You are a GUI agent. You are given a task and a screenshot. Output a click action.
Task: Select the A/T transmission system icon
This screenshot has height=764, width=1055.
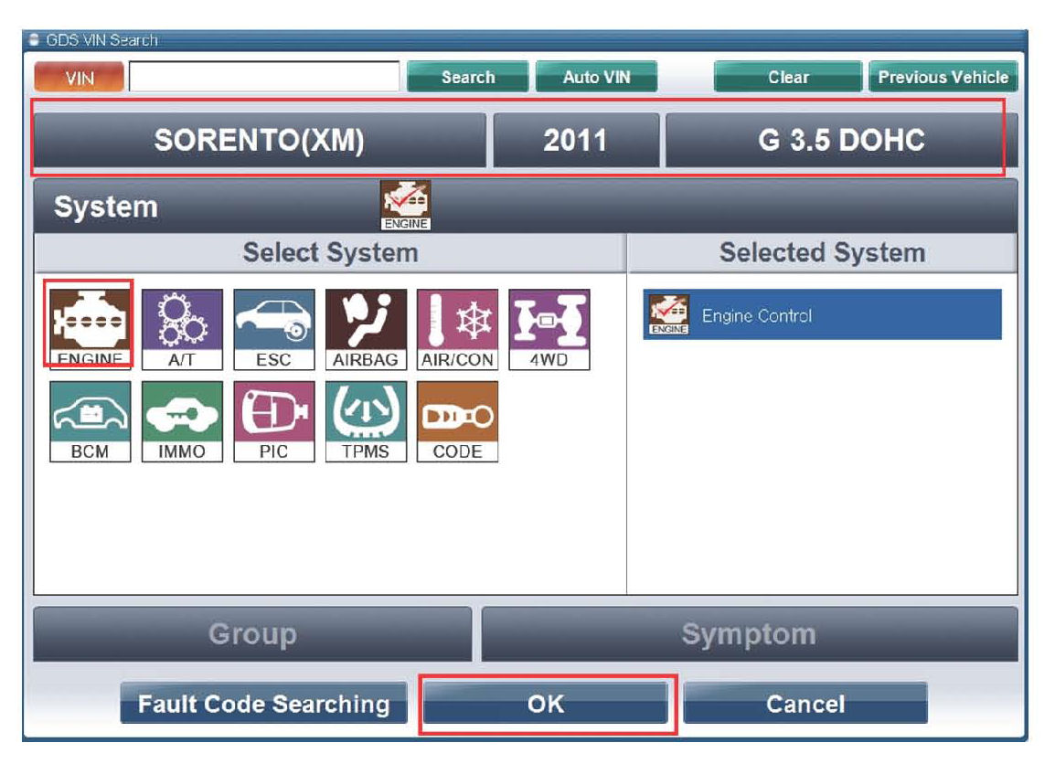tap(182, 327)
